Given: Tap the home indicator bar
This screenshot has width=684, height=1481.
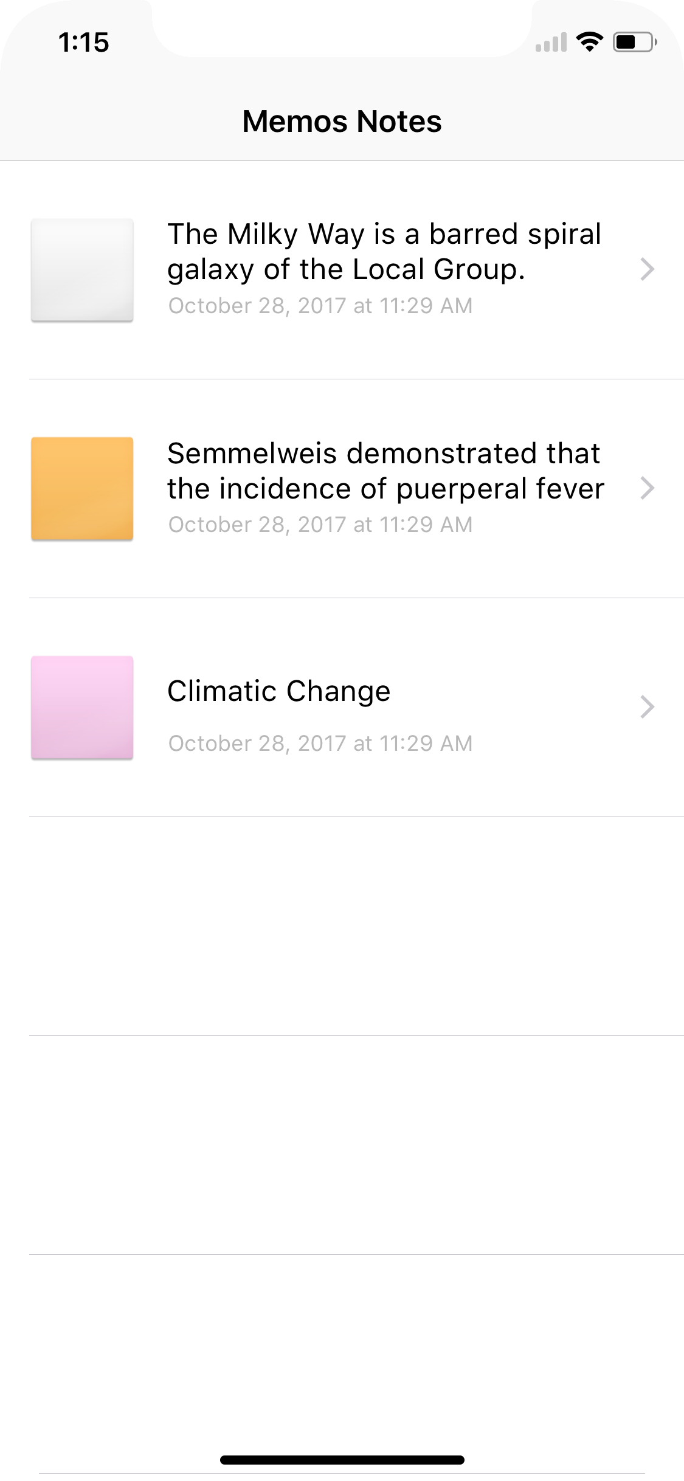Looking at the screenshot, I should click(x=342, y=1460).
